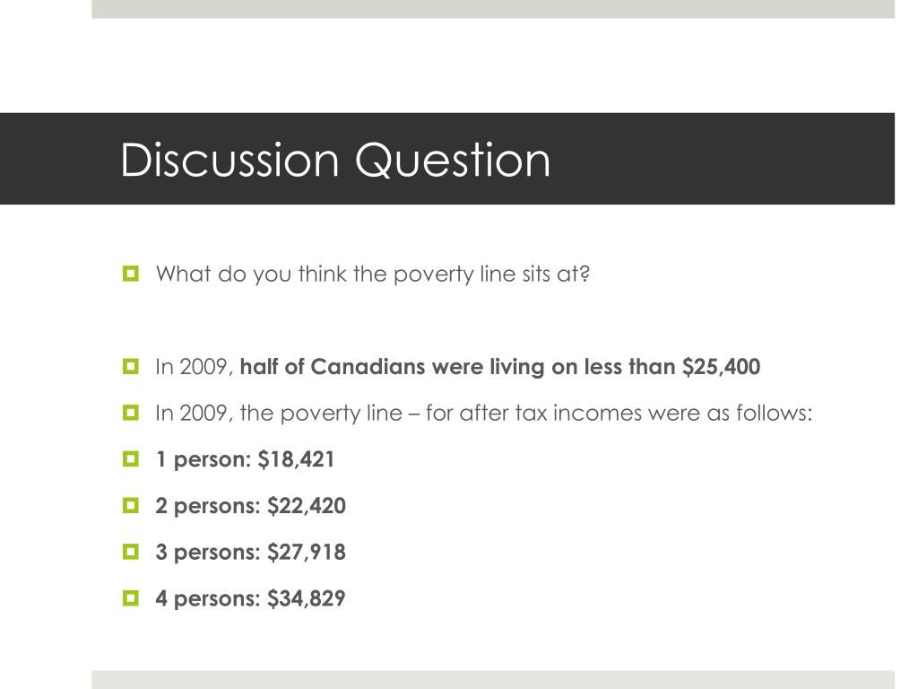
Task: Select the line about after tax incomes
Action: (x=484, y=414)
